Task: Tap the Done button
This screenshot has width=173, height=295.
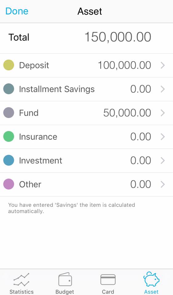Action: pos(17,11)
